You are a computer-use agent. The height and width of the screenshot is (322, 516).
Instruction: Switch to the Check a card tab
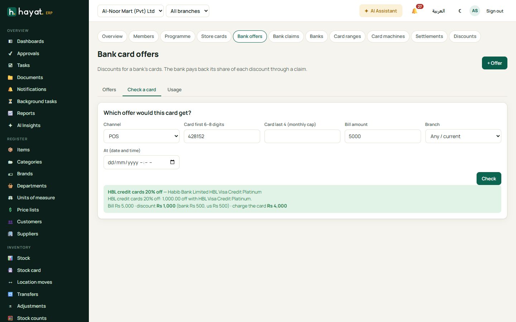tap(142, 90)
